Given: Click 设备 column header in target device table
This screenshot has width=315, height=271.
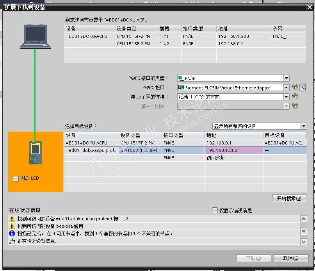Looking at the screenshot, I should [91, 135].
